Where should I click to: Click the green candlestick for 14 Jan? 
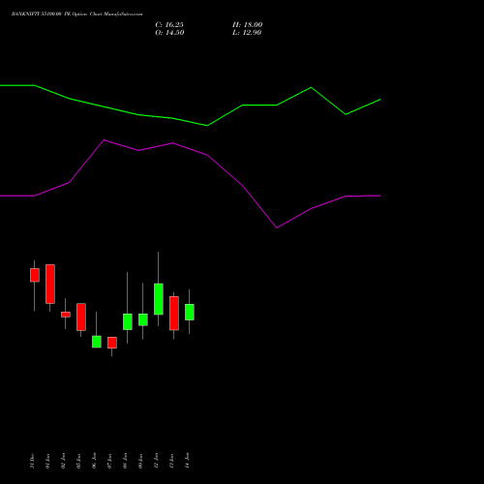click(x=190, y=312)
